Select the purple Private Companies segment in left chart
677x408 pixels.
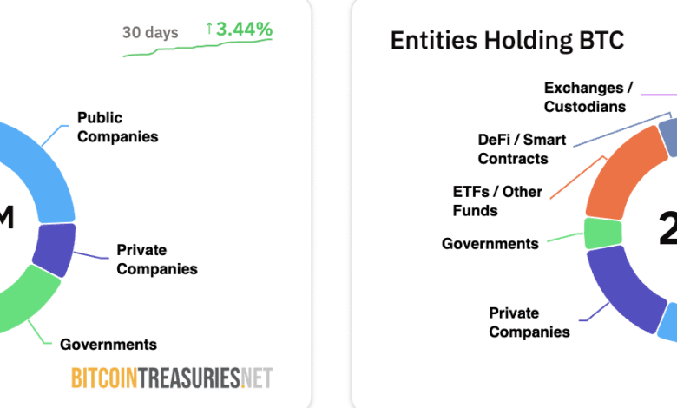click(x=55, y=249)
